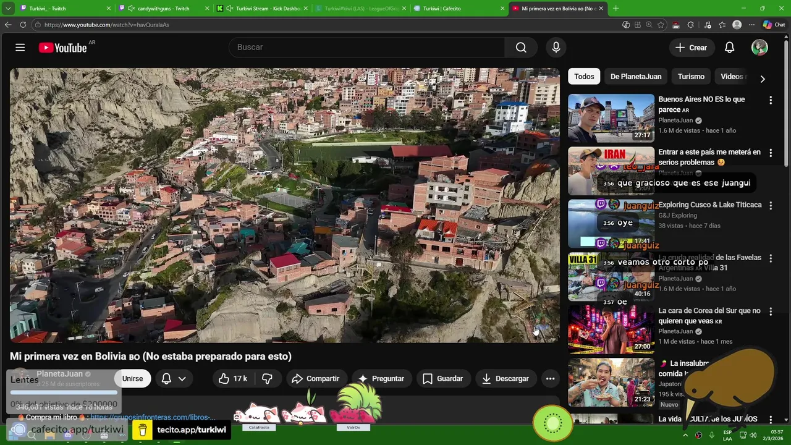
Task: Start voice search with the microphone
Action: 556,48
